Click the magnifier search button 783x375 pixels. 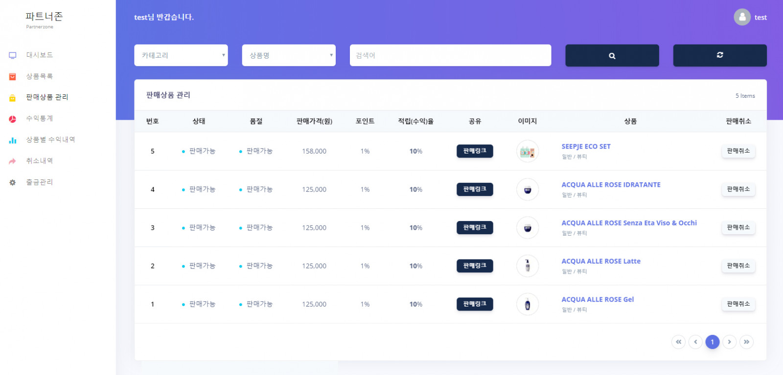click(612, 56)
